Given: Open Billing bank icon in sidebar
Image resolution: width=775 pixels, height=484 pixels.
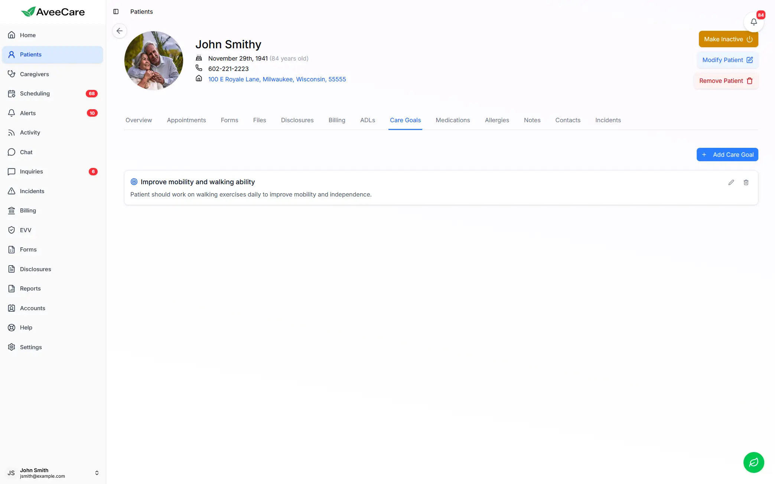Looking at the screenshot, I should point(52,211).
